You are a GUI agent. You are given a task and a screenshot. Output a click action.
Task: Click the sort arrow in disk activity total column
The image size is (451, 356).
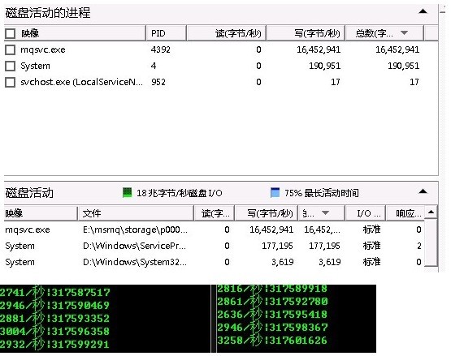point(325,213)
